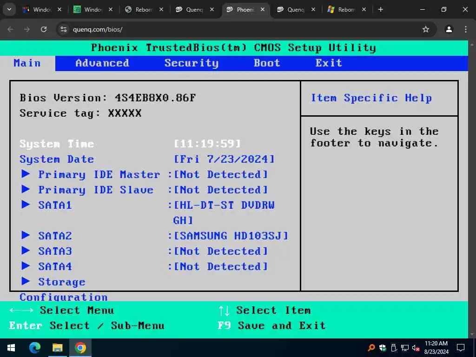476x357 pixels.
Task: Click the browser back arrow
Action: 10,29
